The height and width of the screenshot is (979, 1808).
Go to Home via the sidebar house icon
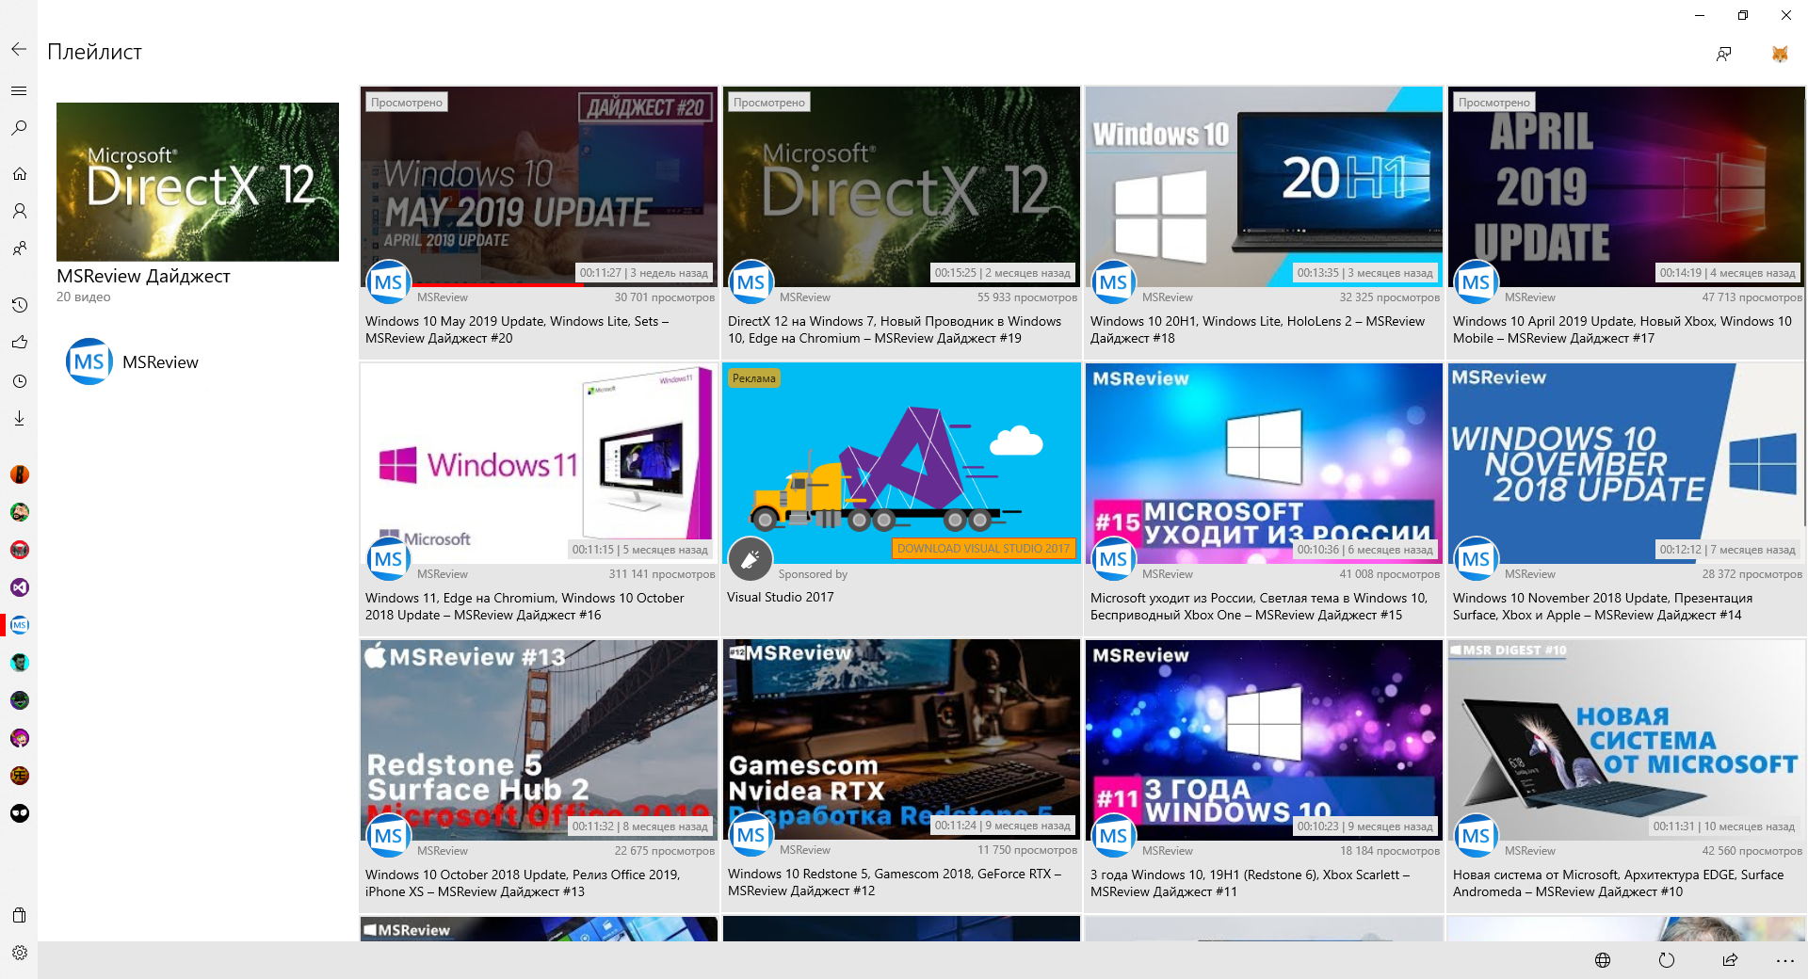[x=19, y=173]
